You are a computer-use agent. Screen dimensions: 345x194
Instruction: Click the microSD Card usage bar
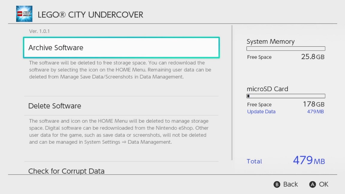tap(286, 96)
